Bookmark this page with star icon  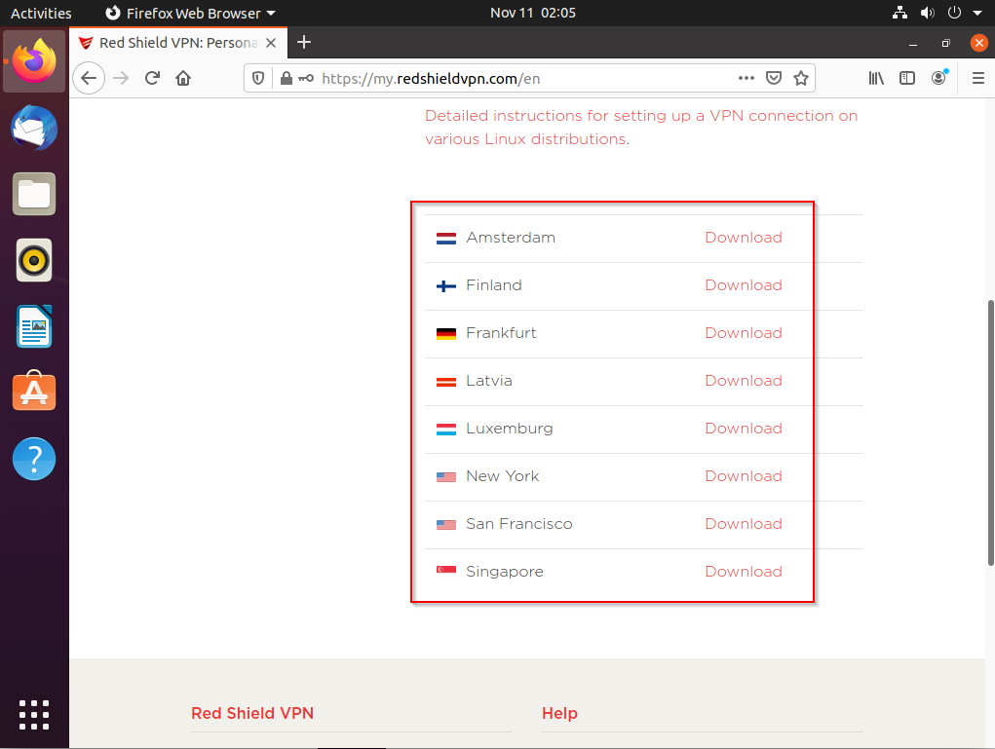click(801, 79)
